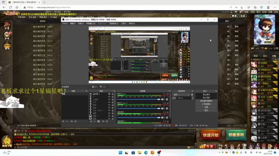Toggle game music note icon
This screenshot has width=279, height=156.
tap(231, 12)
